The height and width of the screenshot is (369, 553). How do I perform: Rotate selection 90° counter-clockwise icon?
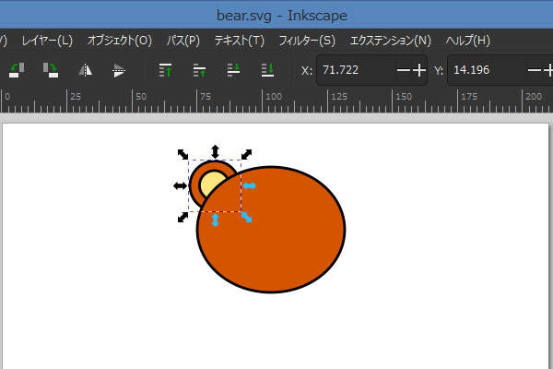coord(17,70)
